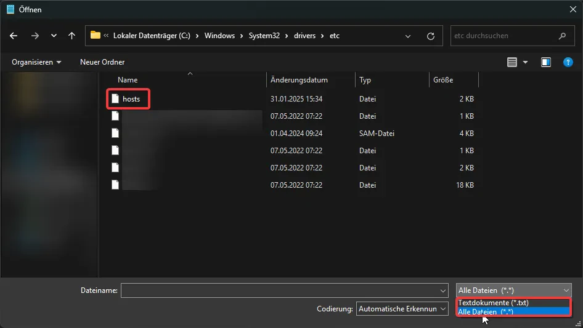Click the date 31.01.2025 15:34
This screenshot has height=328, width=583.
point(296,99)
